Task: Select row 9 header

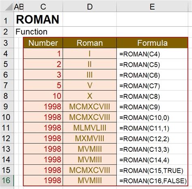Action: [7, 106]
